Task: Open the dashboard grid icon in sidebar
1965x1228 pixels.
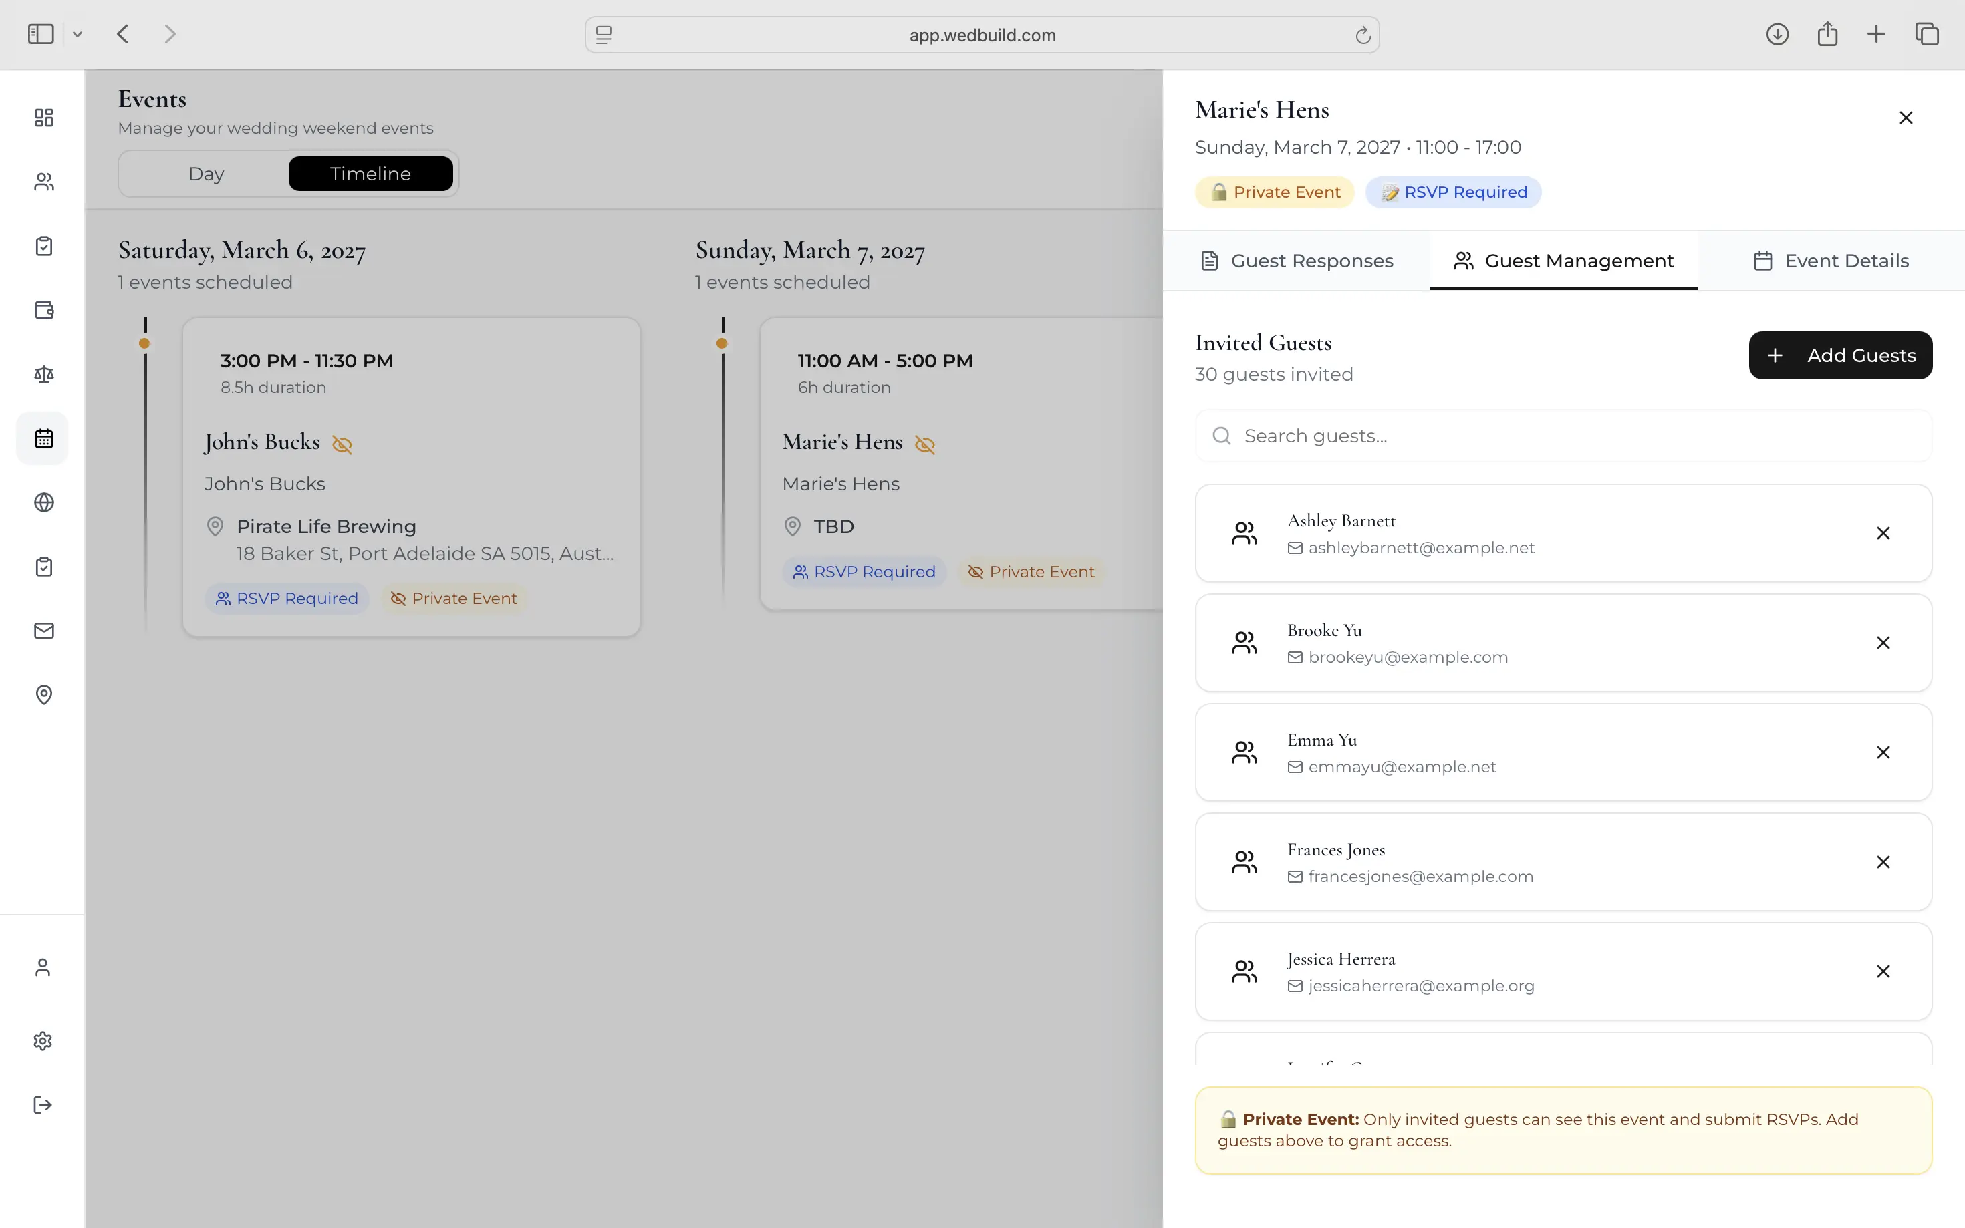Action: coord(44,118)
